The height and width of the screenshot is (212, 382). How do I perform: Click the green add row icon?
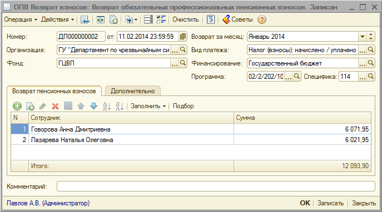click(17, 106)
